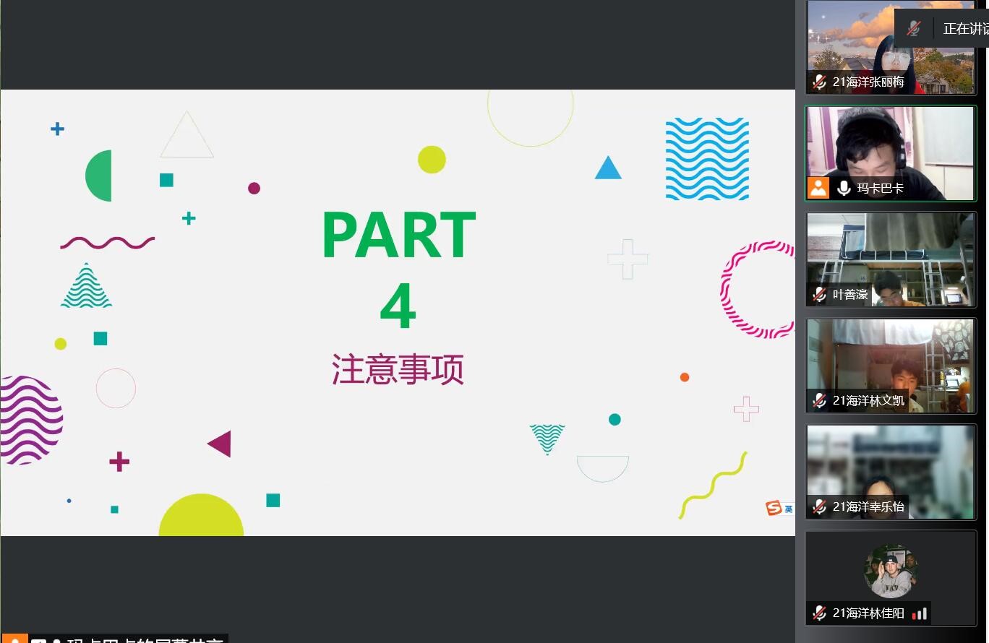989x643 pixels.
Task: Select 叶善濠's video tile
Action: point(891,253)
